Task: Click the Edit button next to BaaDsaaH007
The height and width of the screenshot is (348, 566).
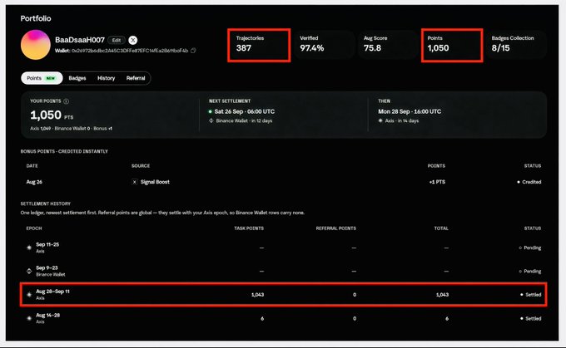Action: pyautogui.click(x=117, y=41)
